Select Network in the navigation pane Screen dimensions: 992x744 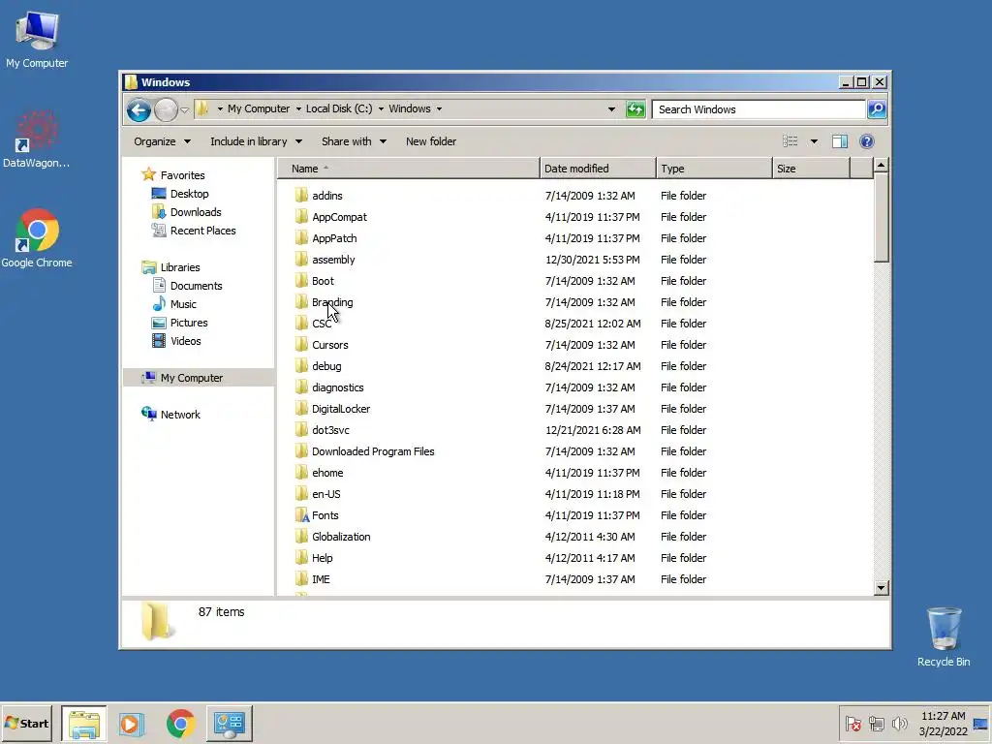tap(179, 415)
